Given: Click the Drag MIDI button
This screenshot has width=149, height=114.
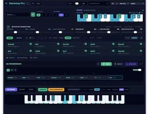Looking at the screenshot, I should pyautogui.click(x=131, y=64).
